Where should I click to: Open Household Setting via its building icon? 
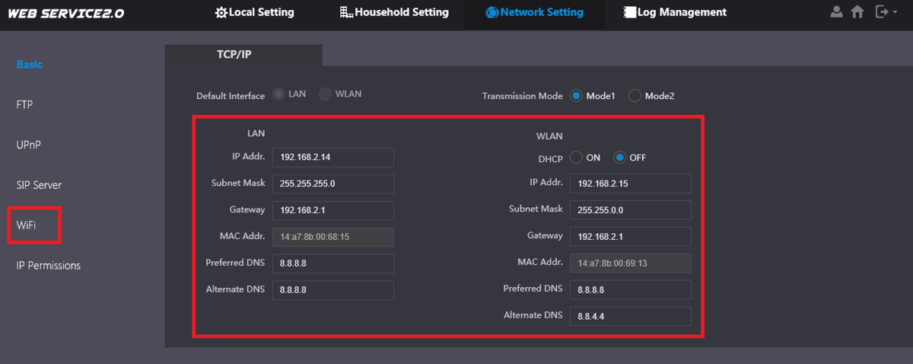coord(346,13)
